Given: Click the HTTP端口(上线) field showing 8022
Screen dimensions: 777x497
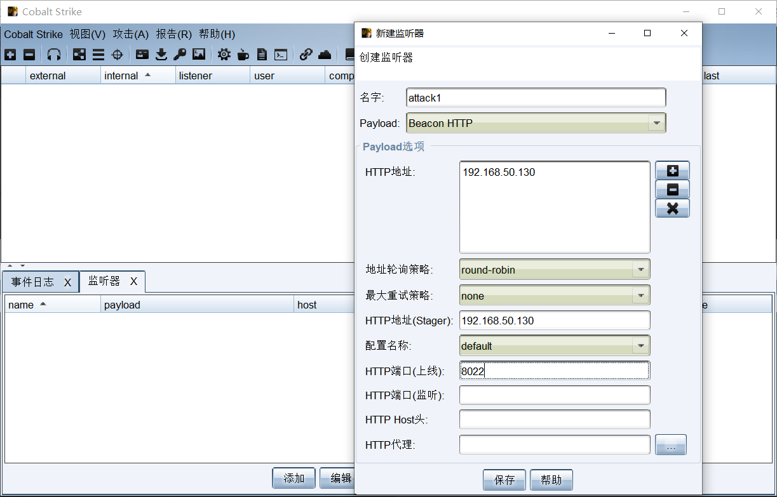Looking at the screenshot, I should coord(555,371).
